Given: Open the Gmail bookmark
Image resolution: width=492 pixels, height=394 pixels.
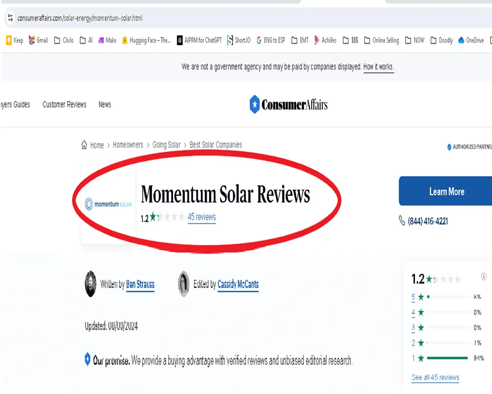Looking at the screenshot, I should [x=38, y=40].
